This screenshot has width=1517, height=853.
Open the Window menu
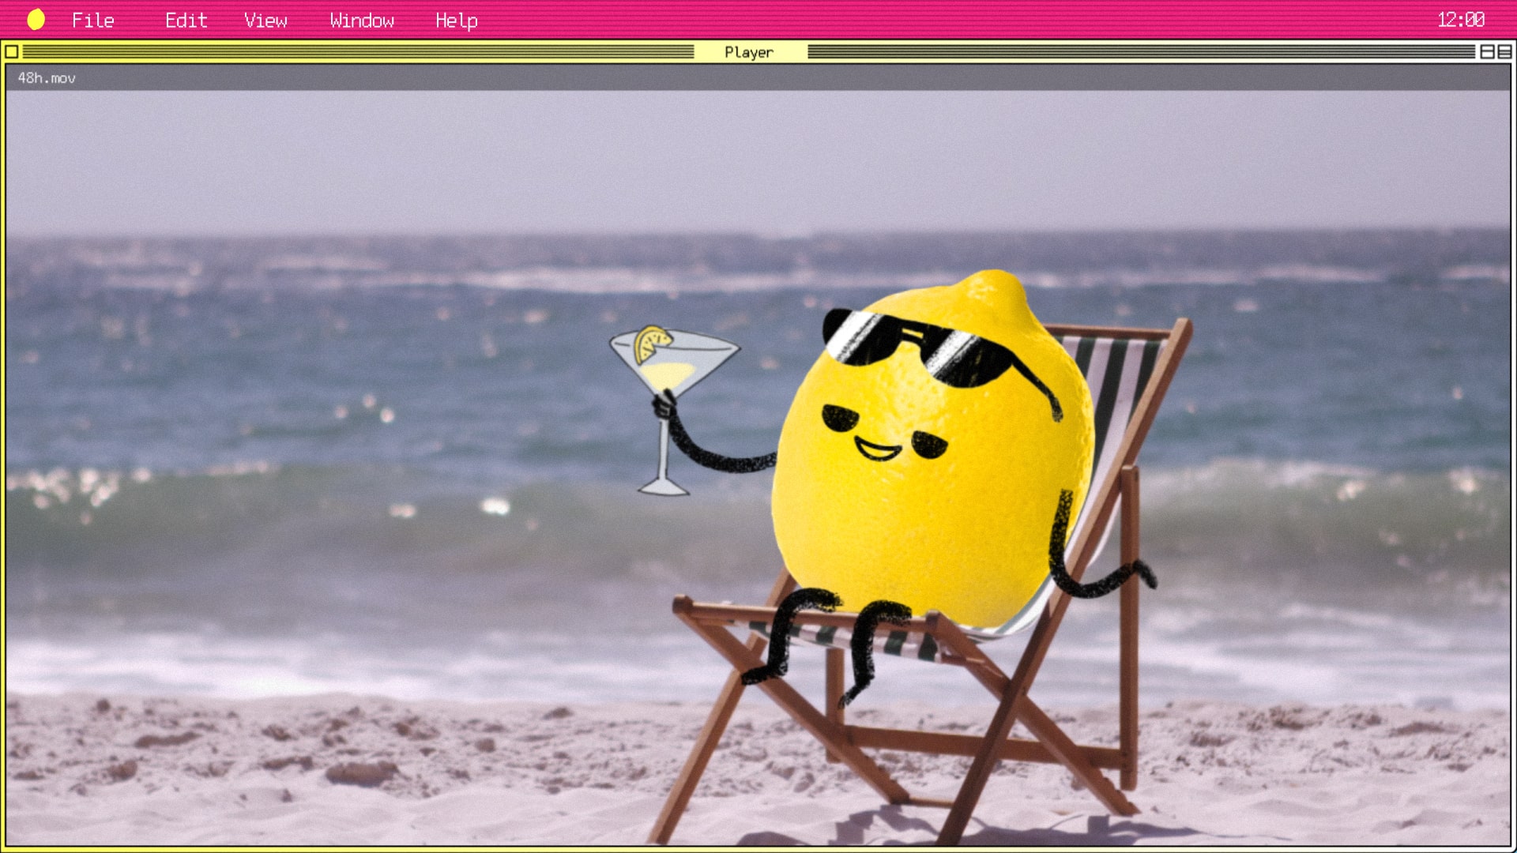(362, 21)
